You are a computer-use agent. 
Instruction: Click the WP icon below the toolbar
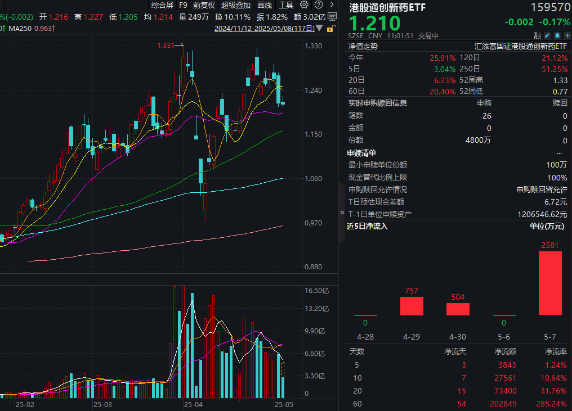pyautogui.click(x=332, y=16)
